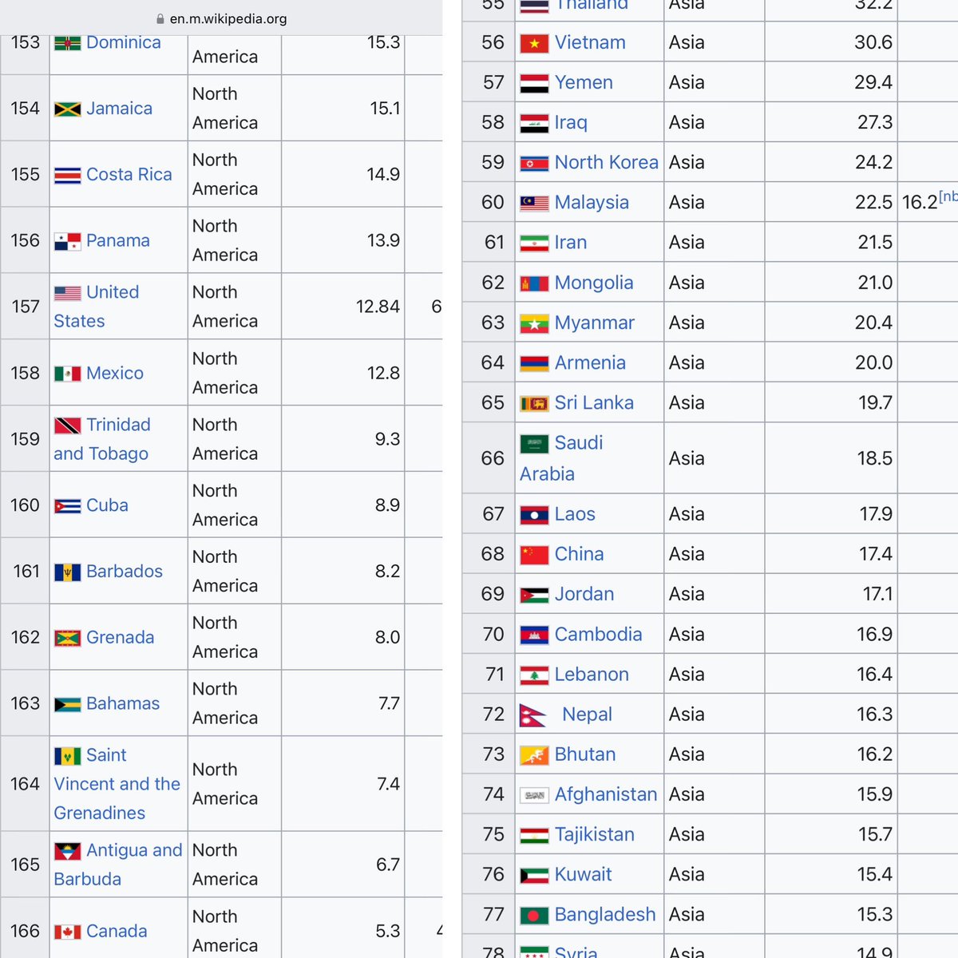Click the Malaysia flag icon

click(534, 202)
